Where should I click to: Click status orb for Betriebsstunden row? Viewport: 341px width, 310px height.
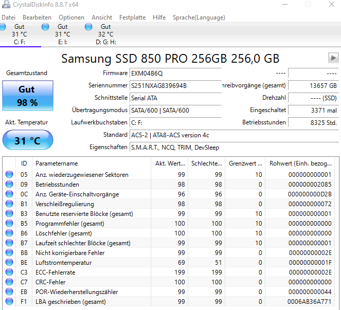click(x=9, y=185)
